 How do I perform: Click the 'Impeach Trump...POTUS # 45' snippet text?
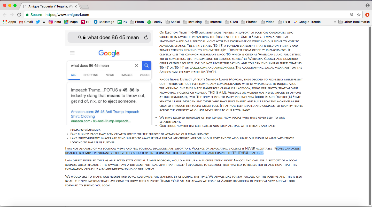(x=108, y=96)
